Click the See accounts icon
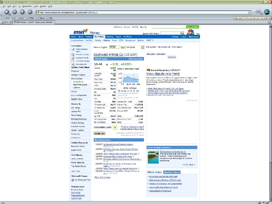The width and height of the screenshot is (272, 204). [x=73, y=64]
